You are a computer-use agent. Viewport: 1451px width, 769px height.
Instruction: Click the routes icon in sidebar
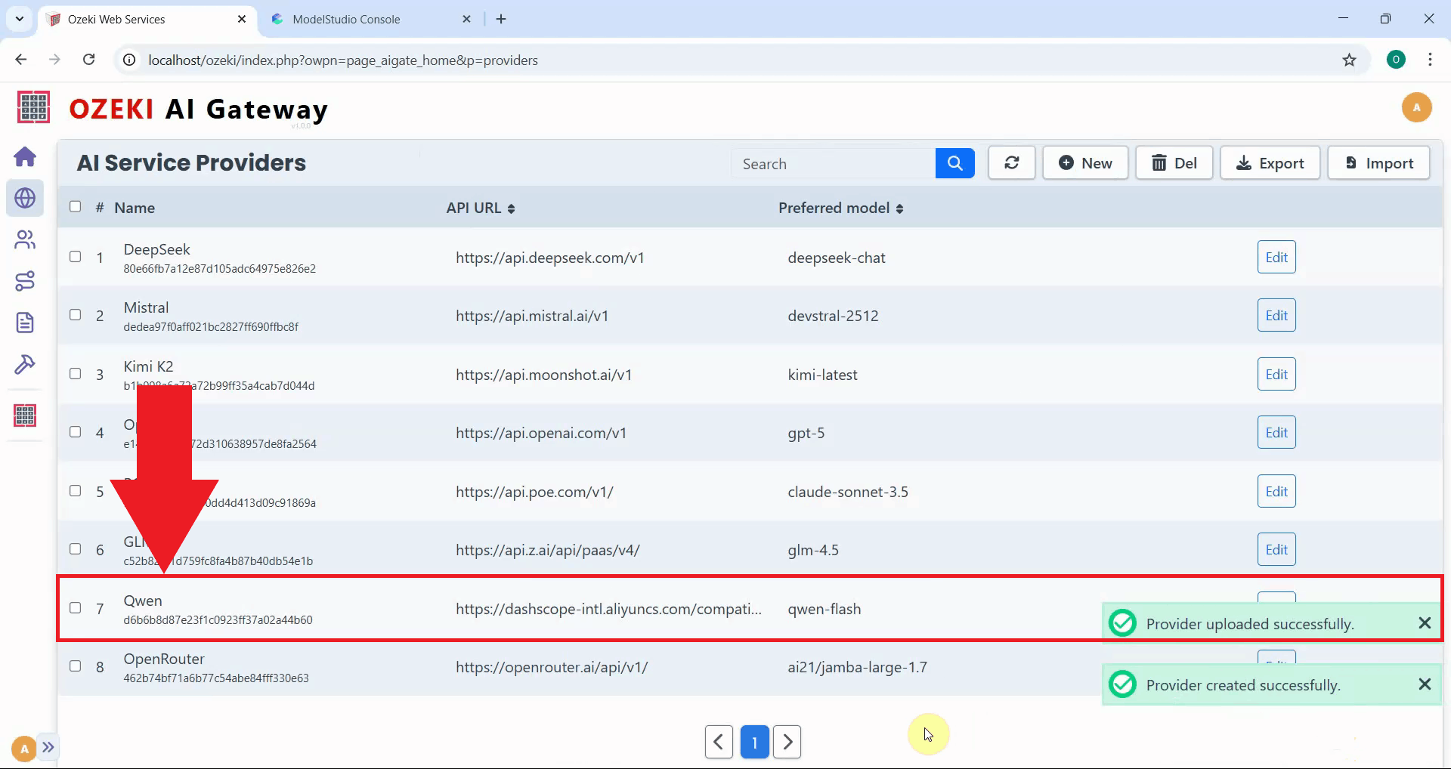(x=25, y=281)
